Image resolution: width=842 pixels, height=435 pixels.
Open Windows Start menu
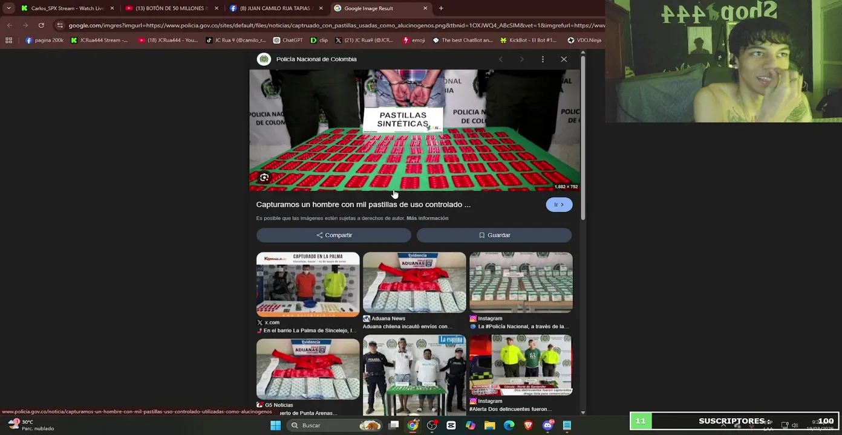[x=275, y=425]
